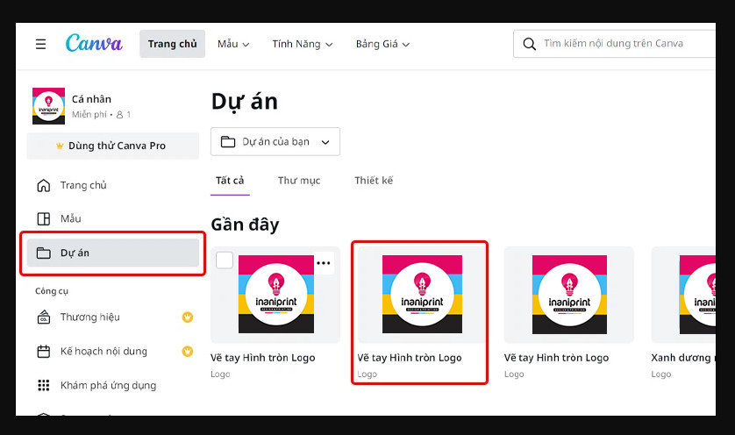This screenshot has height=435, width=735.
Task: Click the Canva search input field
Action: [614, 44]
